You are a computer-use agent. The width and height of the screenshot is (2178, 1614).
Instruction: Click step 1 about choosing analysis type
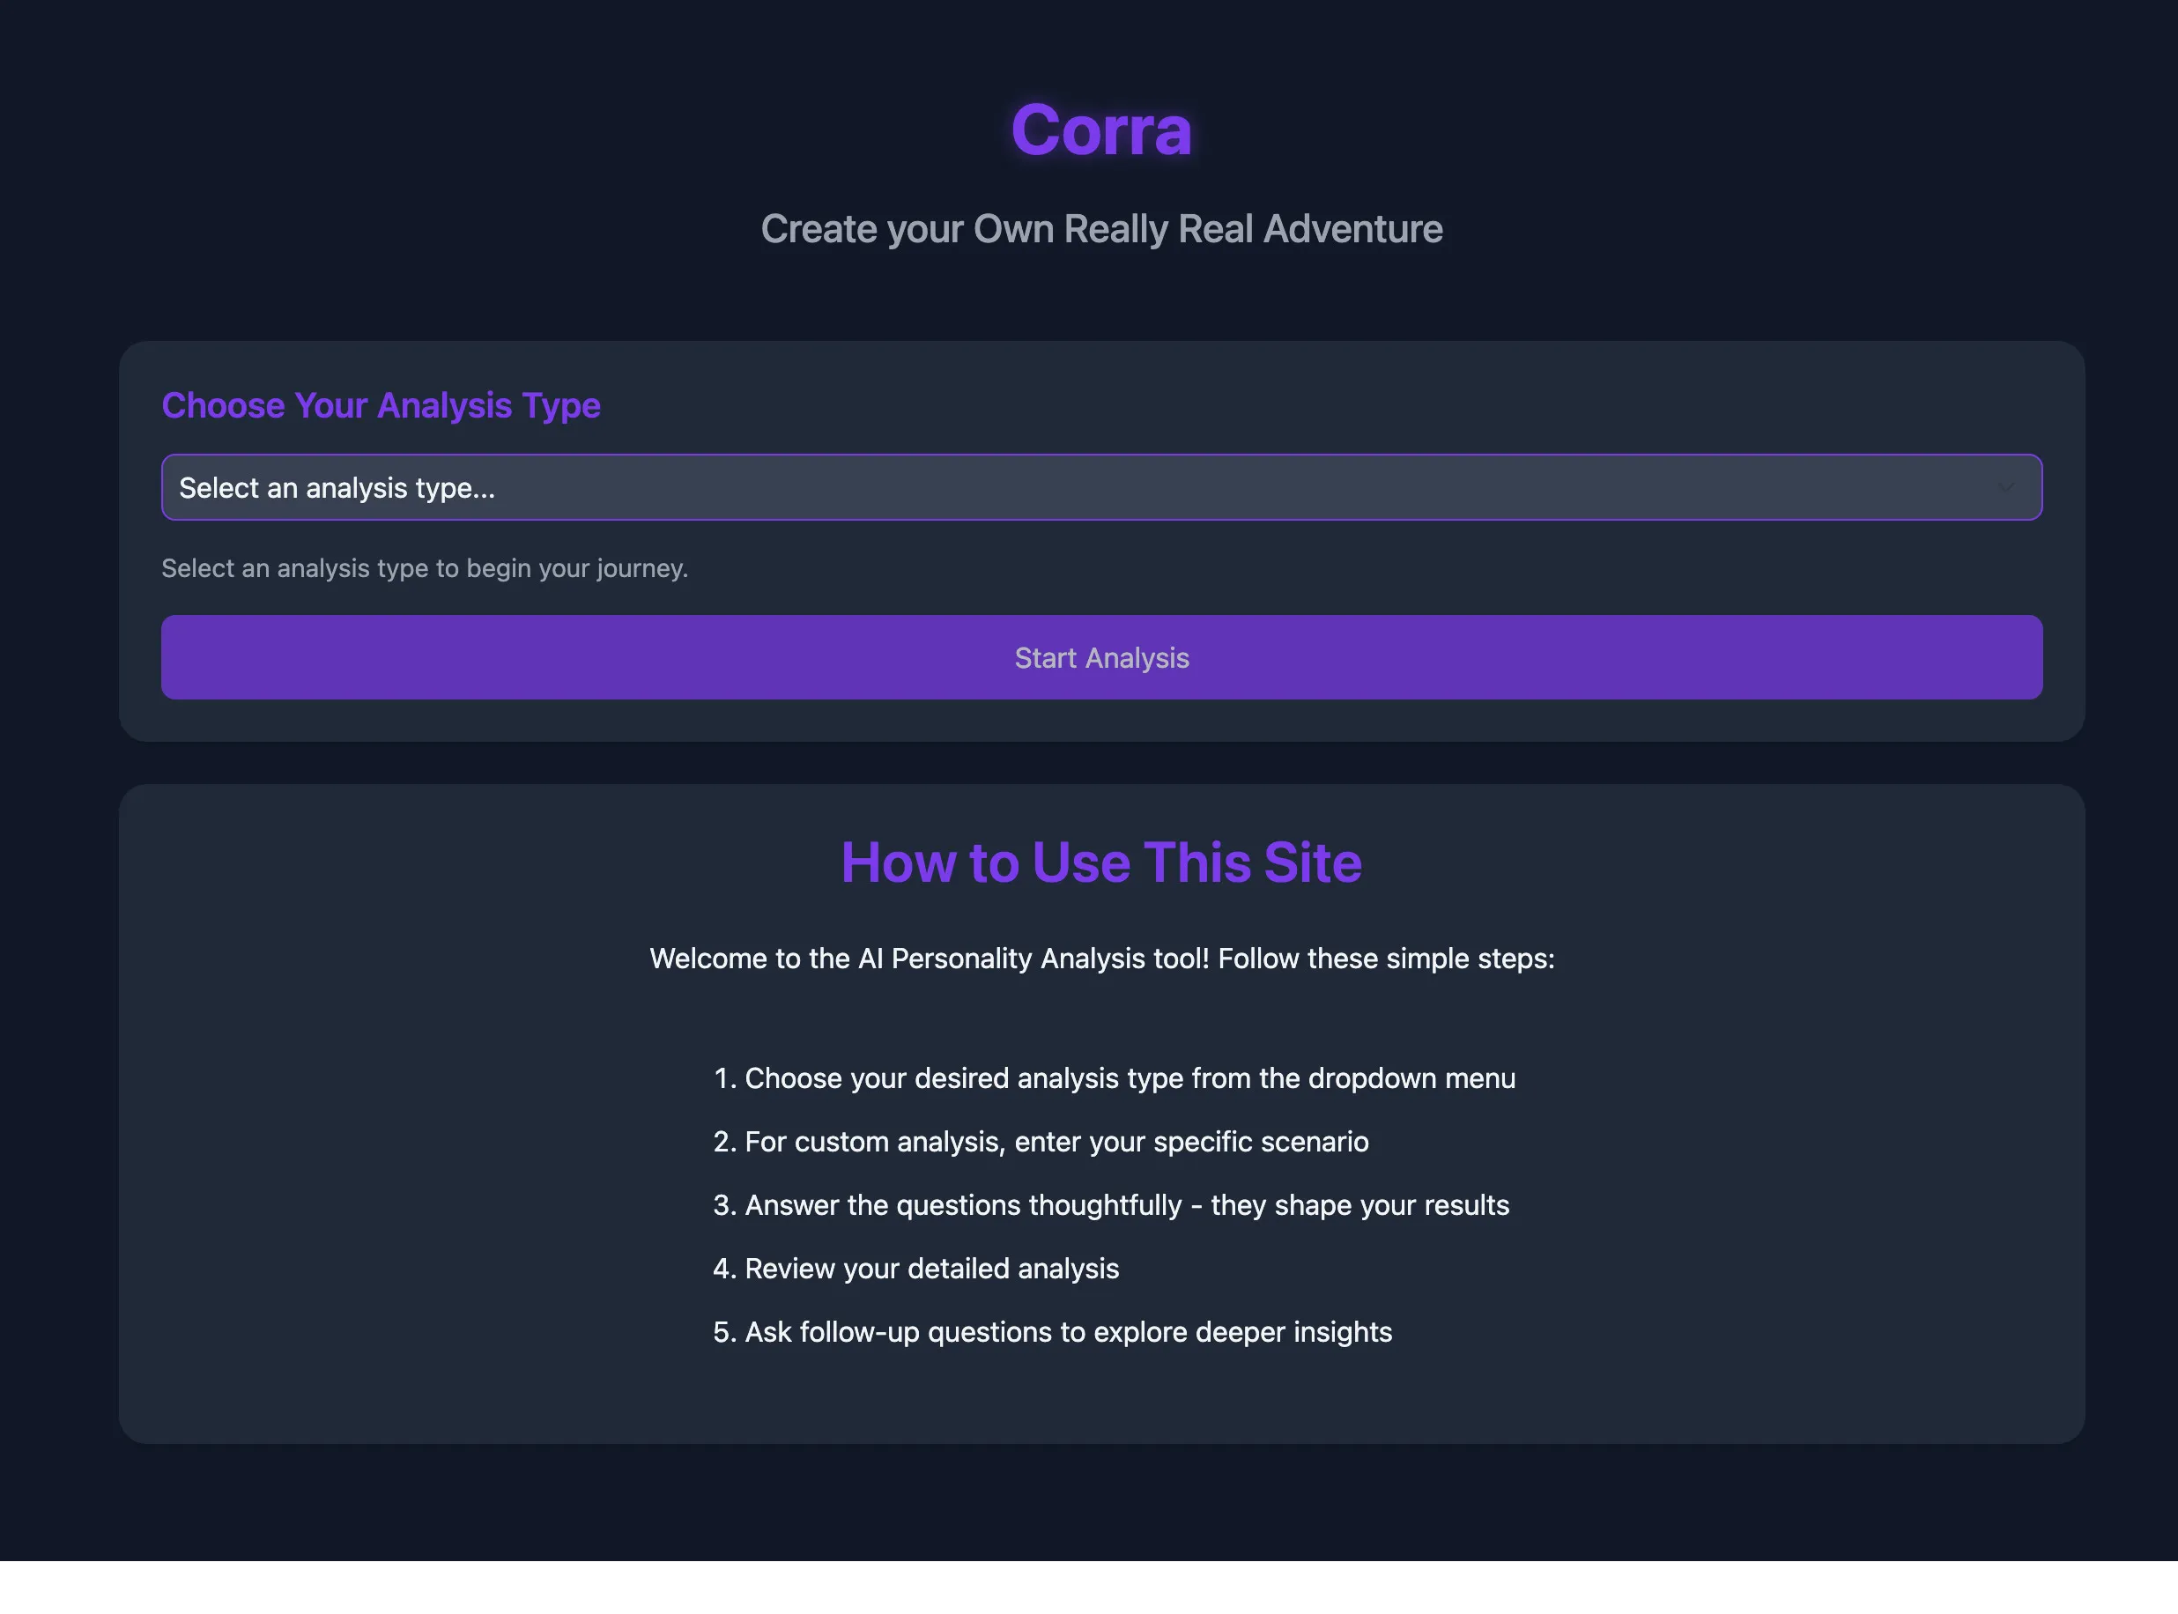pyautogui.click(x=1114, y=1077)
